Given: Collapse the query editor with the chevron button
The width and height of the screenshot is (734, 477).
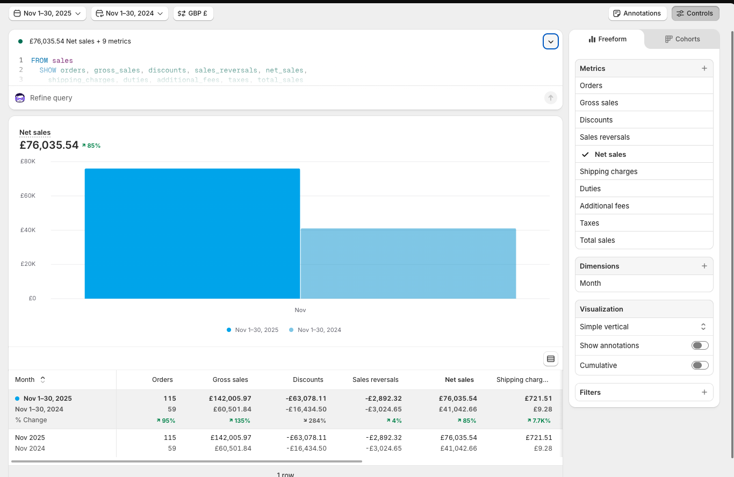Looking at the screenshot, I should pyautogui.click(x=550, y=41).
